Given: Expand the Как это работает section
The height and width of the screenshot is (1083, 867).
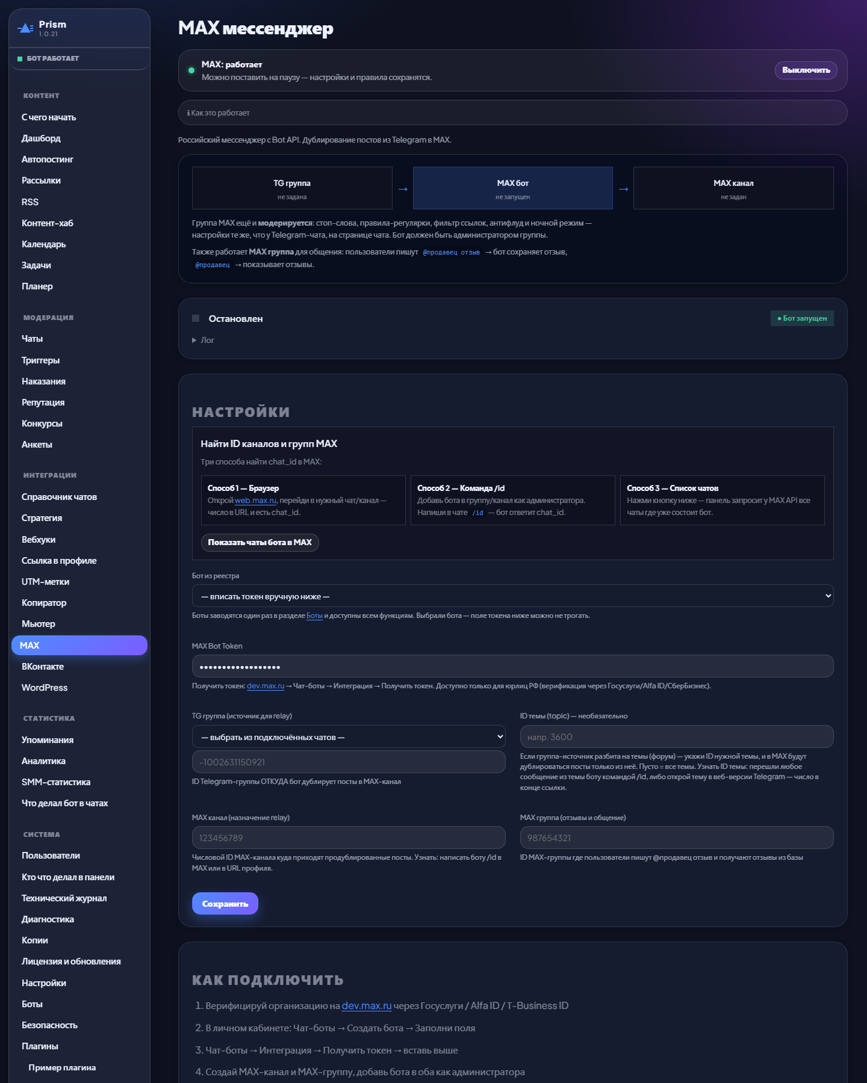Looking at the screenshot, I should pyautogui.click(x=512, y=113).
